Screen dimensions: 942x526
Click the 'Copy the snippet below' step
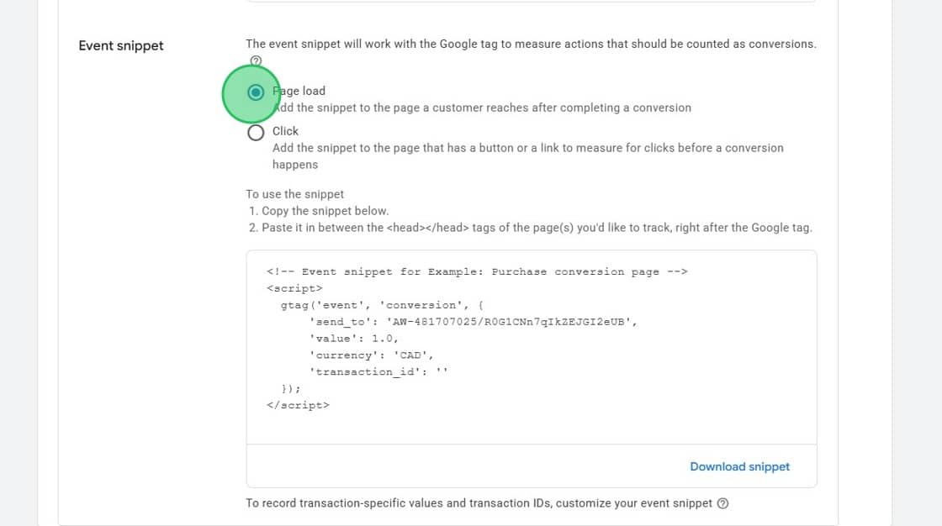320,211
